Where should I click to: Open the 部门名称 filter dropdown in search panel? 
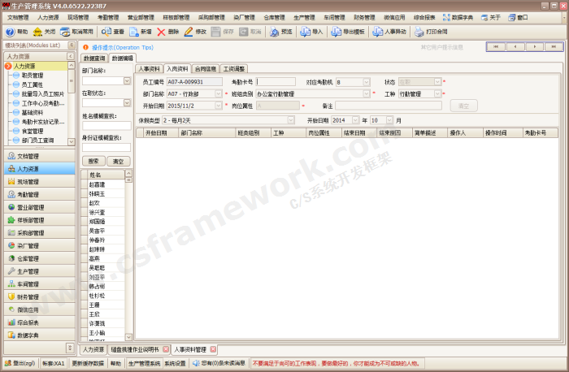(x=127, y=81)
